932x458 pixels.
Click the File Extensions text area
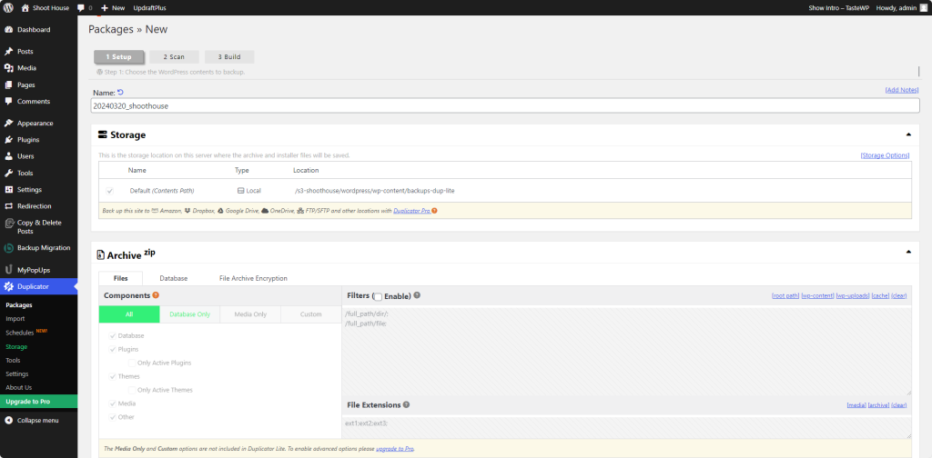626,427
